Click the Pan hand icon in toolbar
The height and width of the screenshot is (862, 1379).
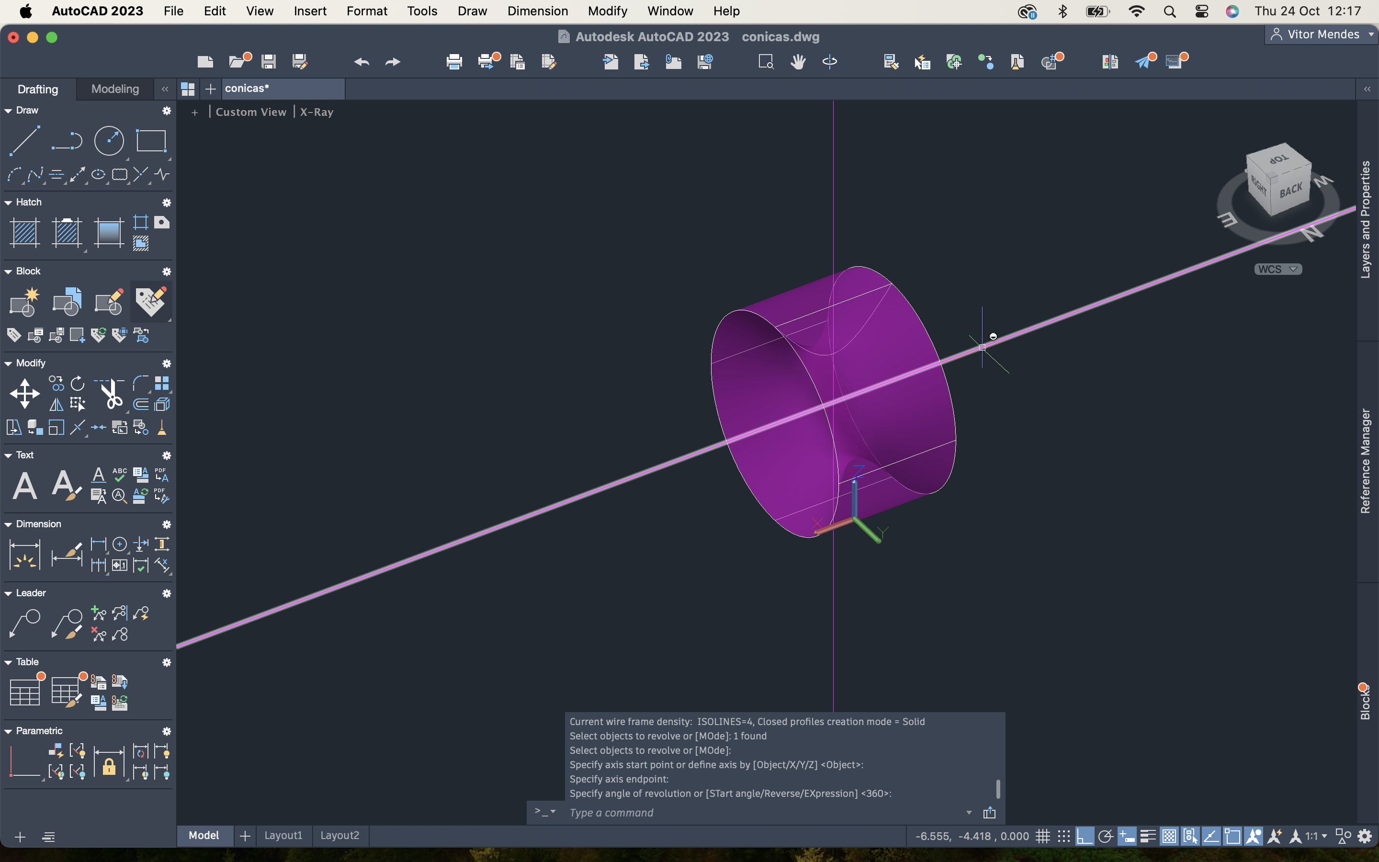point(798,62)
